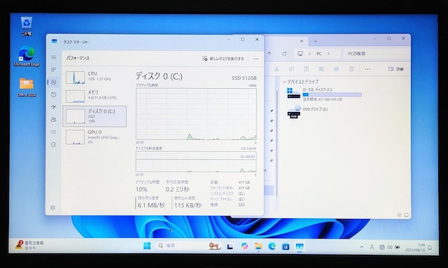Open the Task Manager hamburger navigation menu
The width and height of the screenshot is (448, 268).
tap(53, 57)
